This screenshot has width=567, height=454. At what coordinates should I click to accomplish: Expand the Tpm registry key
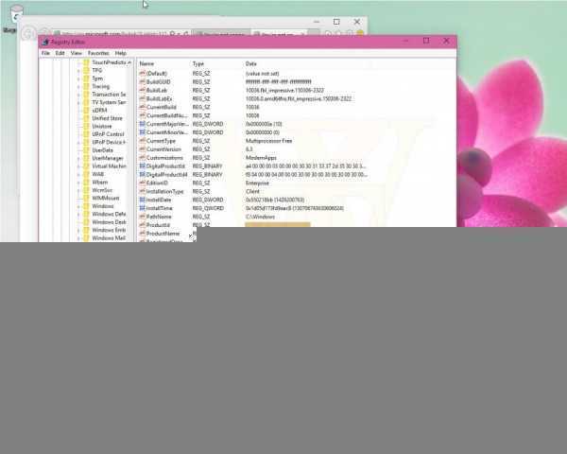pos(78,79)
